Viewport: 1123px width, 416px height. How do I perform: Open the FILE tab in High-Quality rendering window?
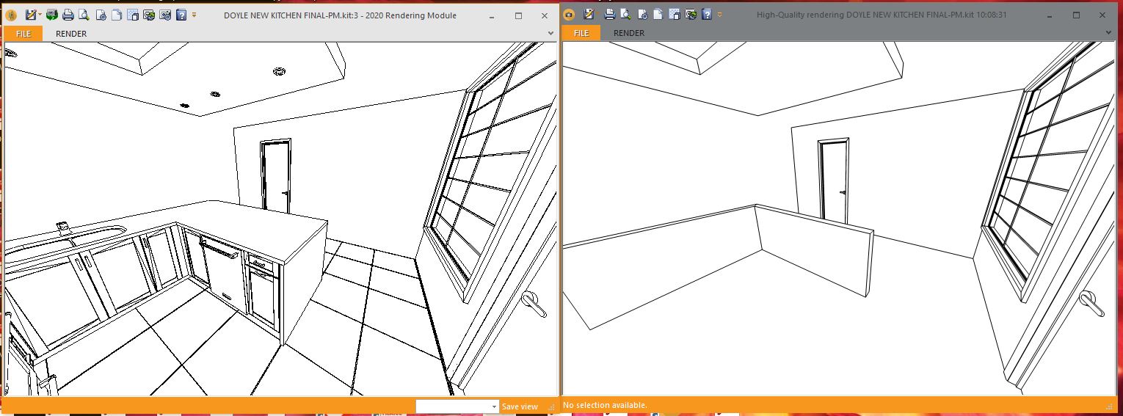[581, 33]
